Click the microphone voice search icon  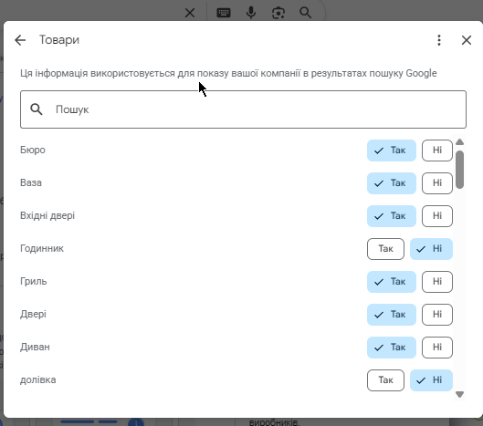pos(251,13)
